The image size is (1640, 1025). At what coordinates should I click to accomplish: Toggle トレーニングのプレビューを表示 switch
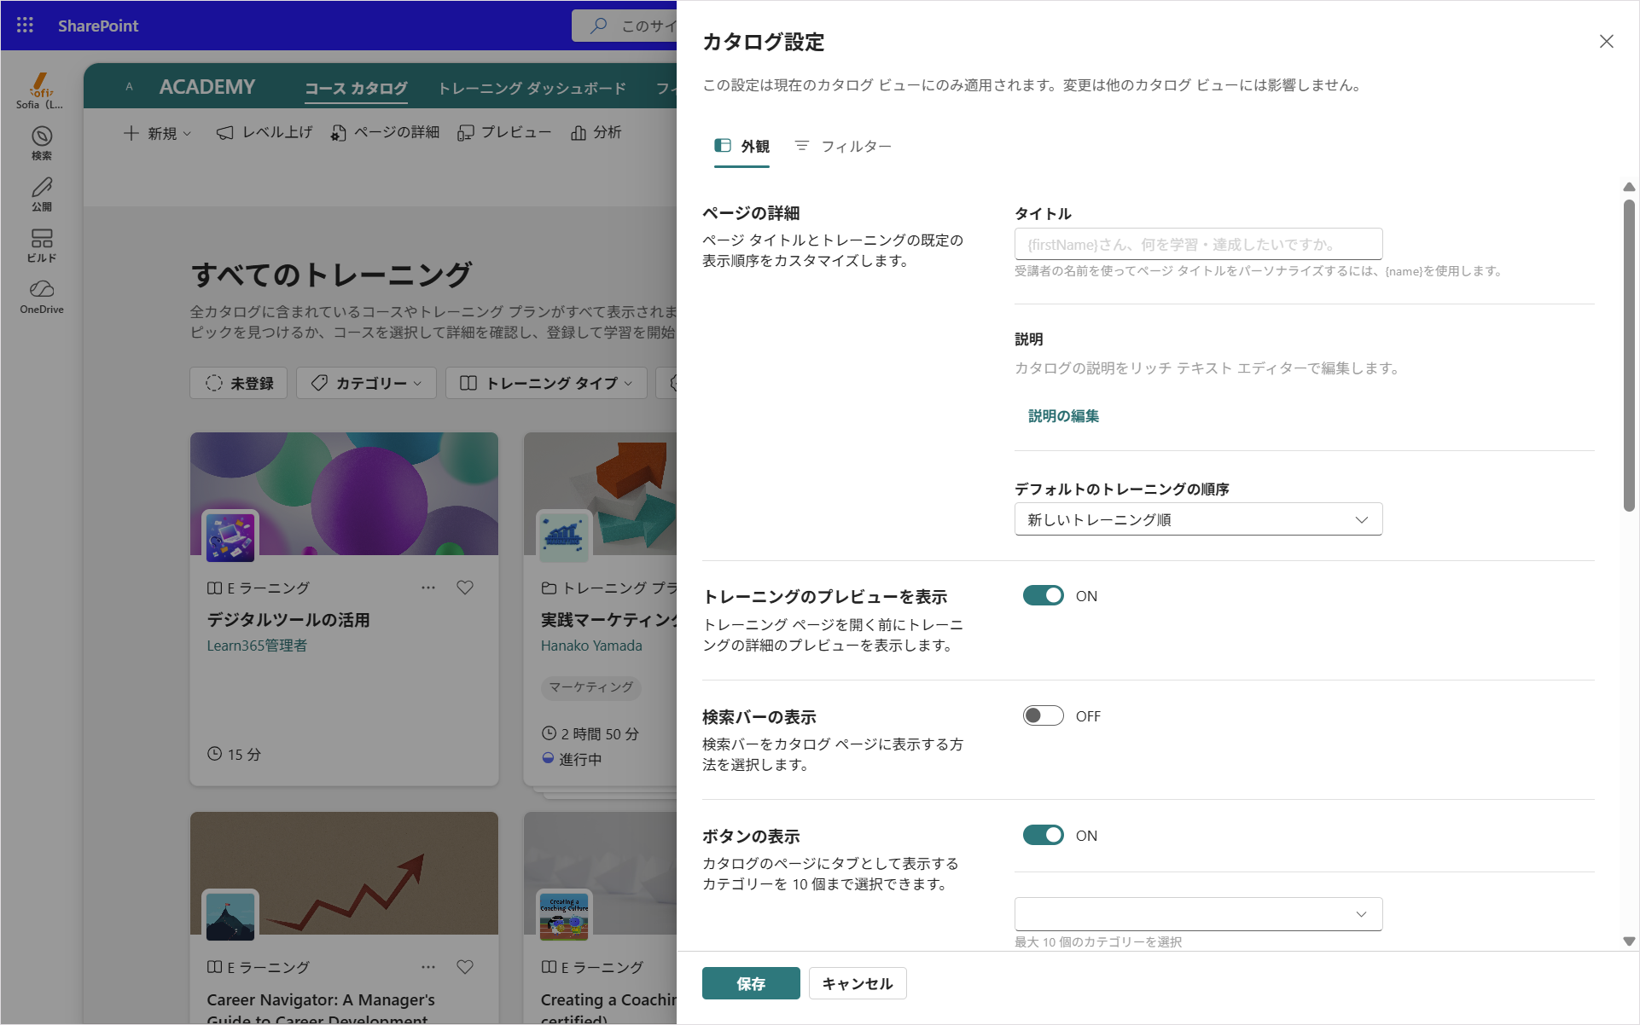click(1044, 595)
